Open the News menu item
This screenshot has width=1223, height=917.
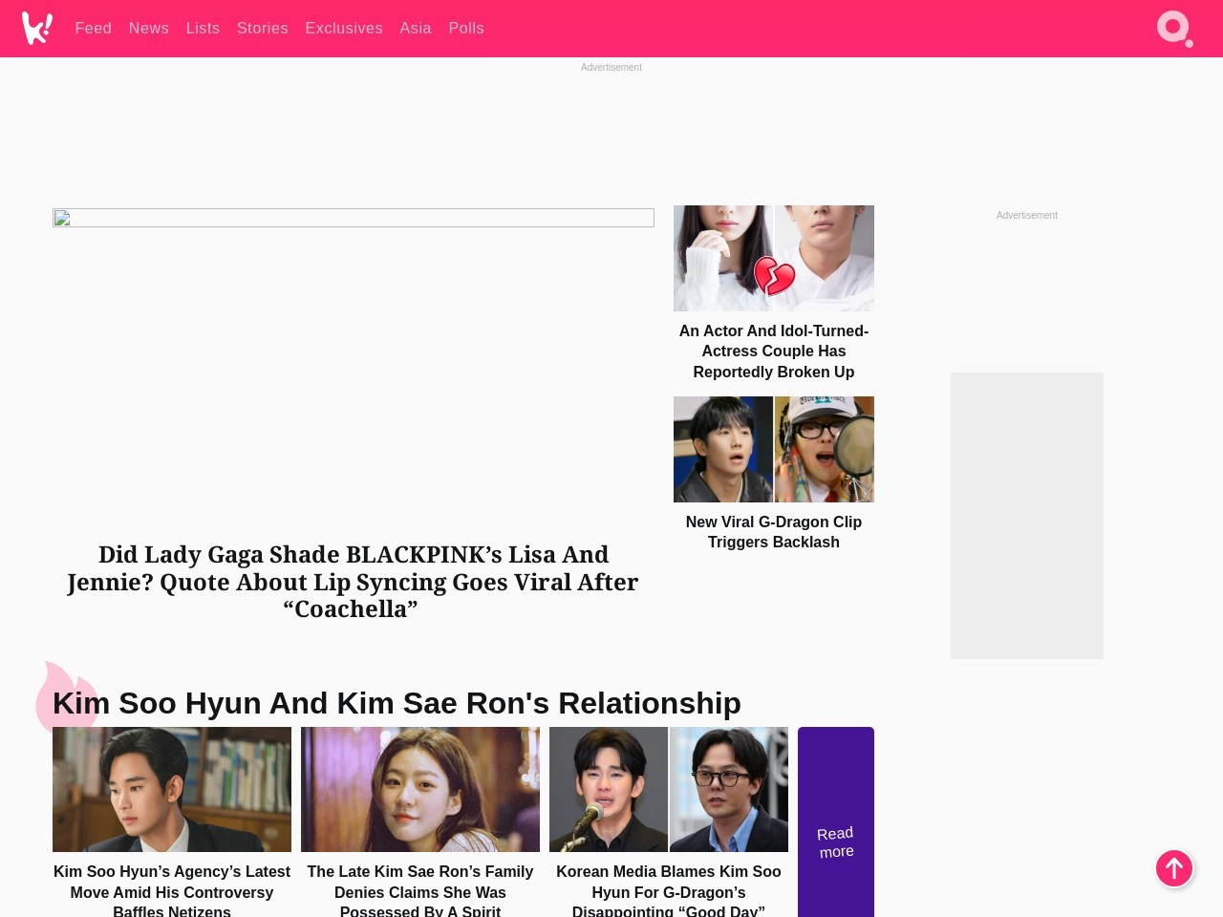(x=149, y=29)
